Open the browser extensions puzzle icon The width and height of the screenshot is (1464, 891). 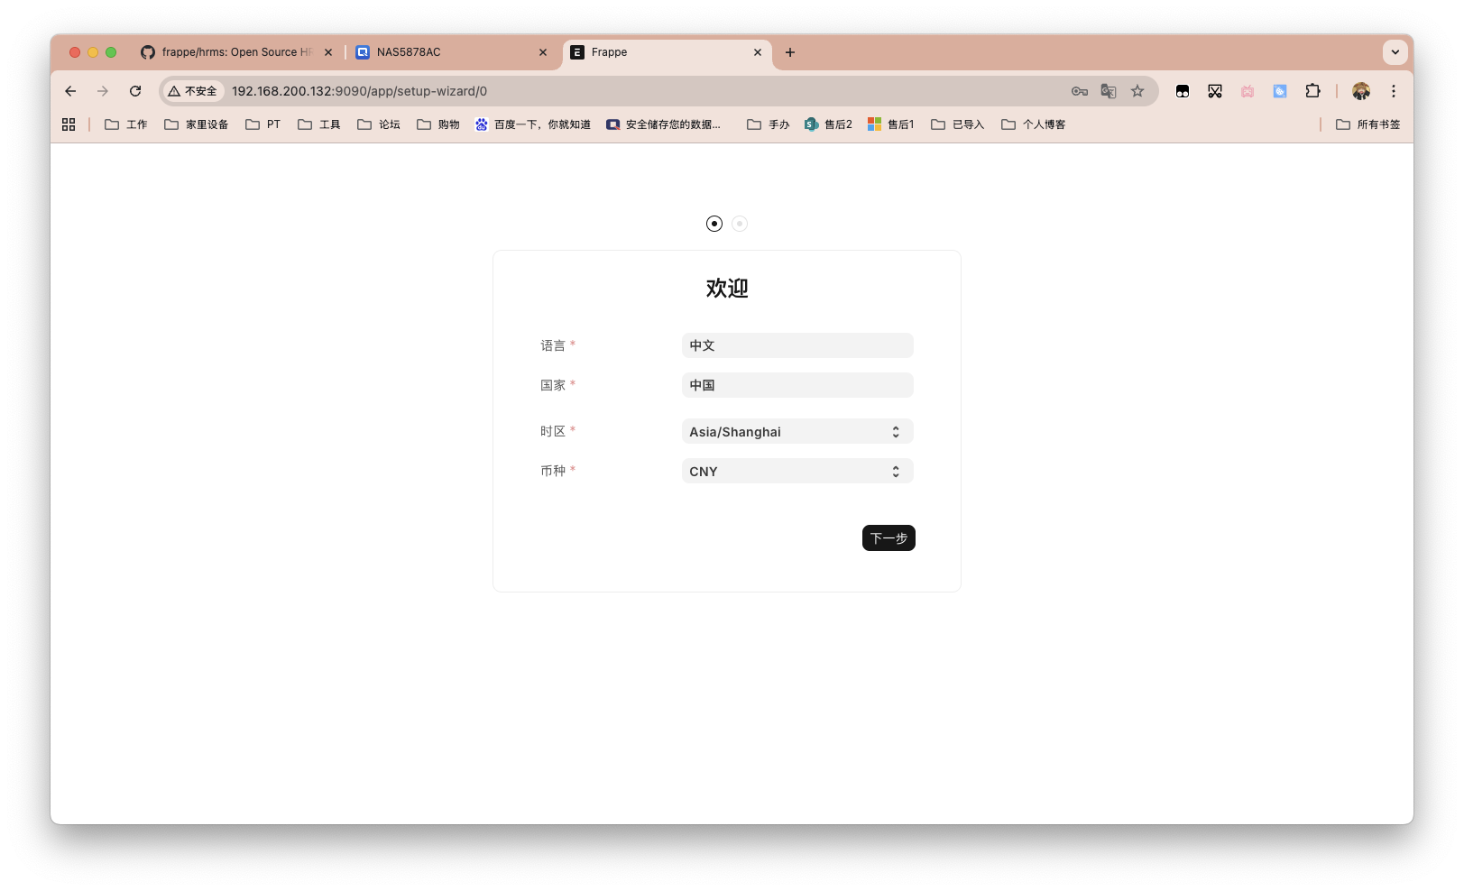point(1313,91)
